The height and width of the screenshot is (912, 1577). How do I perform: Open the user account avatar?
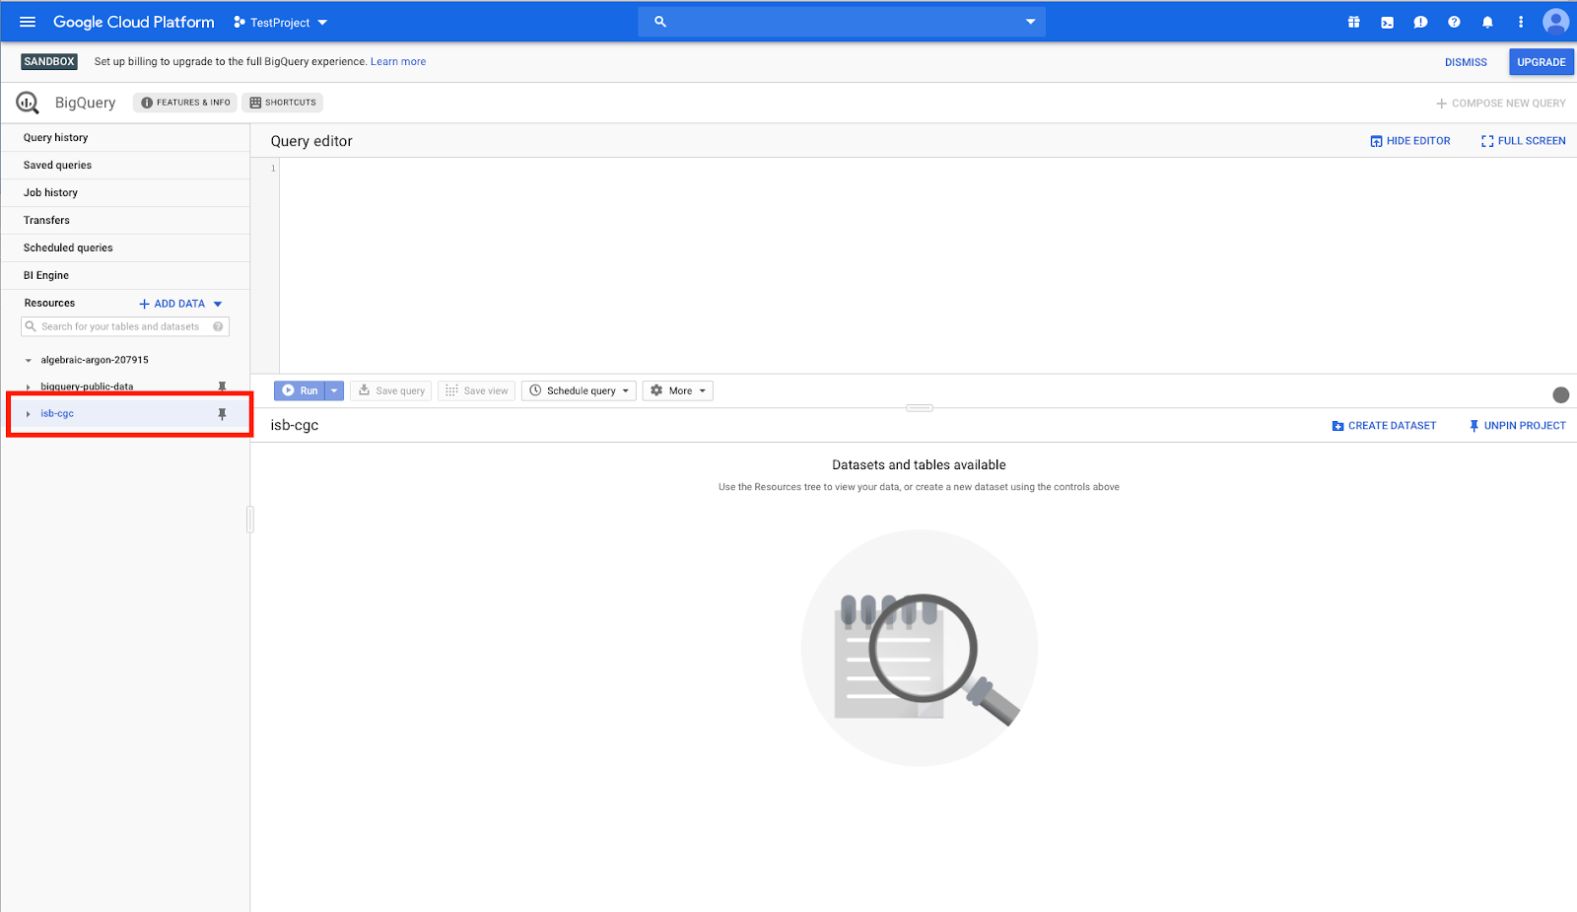point(1555,22)
